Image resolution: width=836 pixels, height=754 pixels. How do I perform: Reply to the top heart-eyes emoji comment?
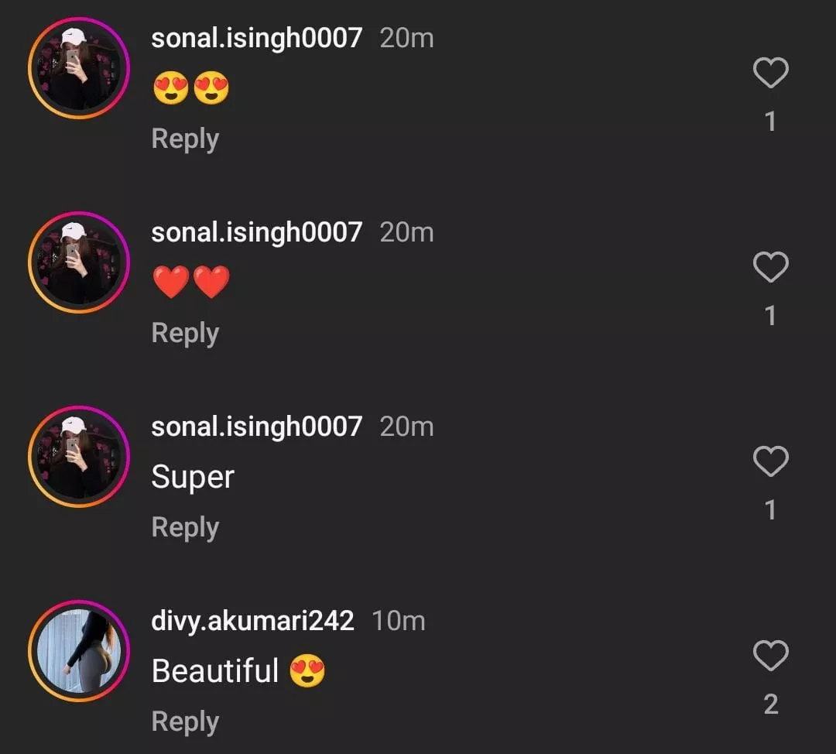point(185,139)
